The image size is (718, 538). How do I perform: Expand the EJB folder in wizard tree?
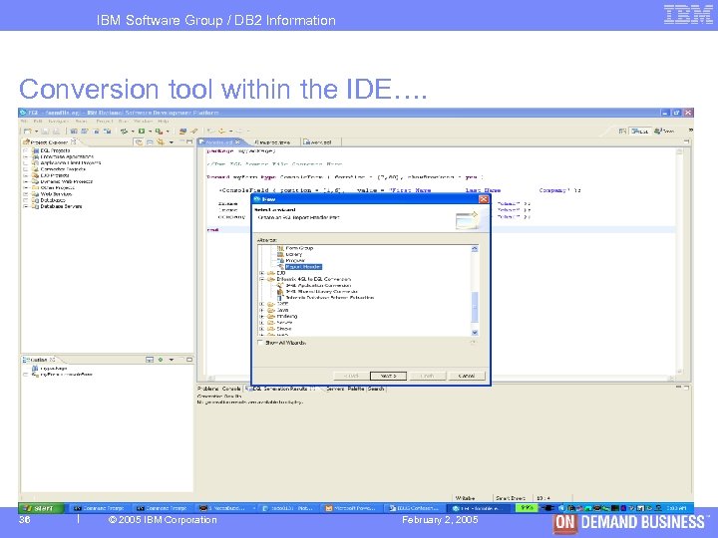pos(262,273)
